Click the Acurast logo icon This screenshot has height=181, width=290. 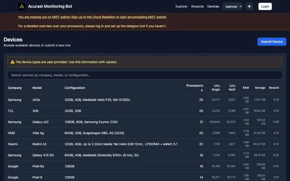tap(22, 7)
